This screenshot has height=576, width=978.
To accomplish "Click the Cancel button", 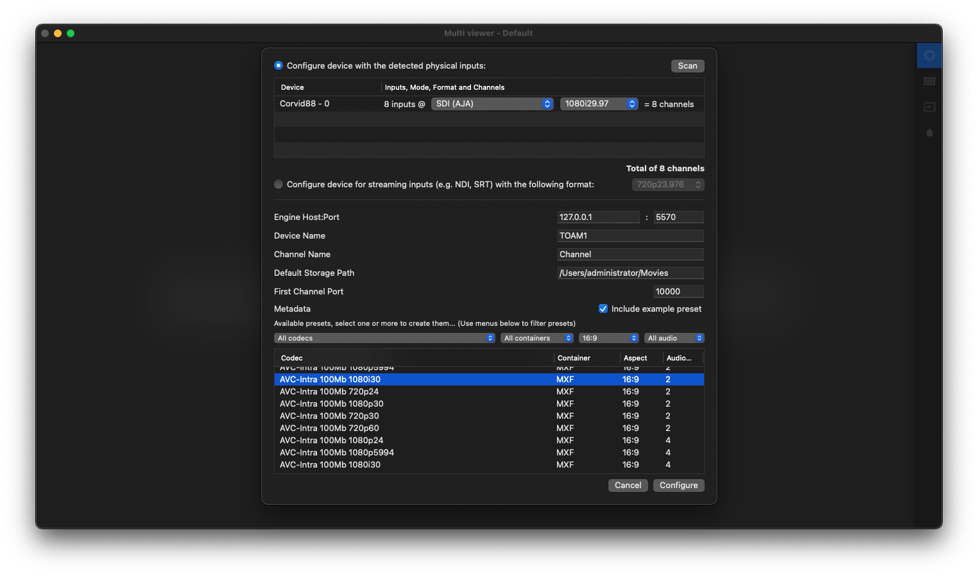I will click(628, 486).
